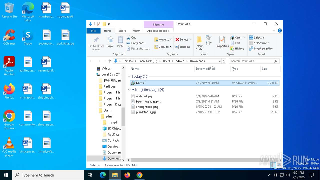
Task: Click Invert selection
Action: pos(261,48)
